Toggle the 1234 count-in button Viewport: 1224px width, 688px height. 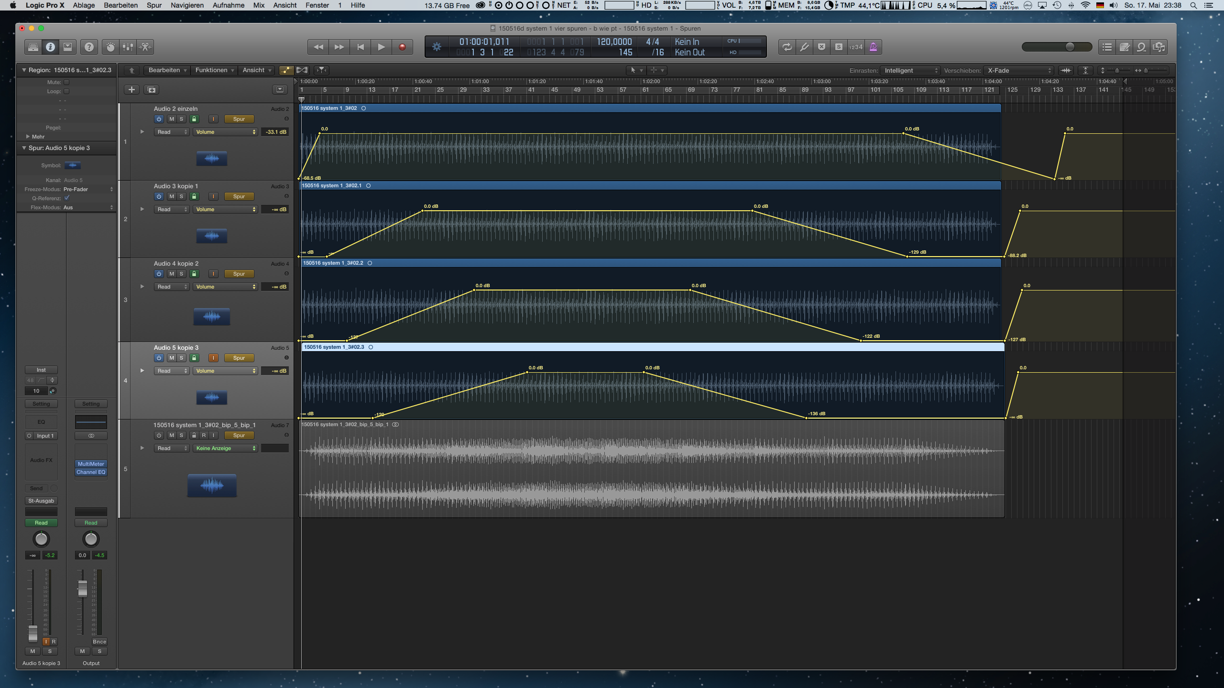click(856, 47)
